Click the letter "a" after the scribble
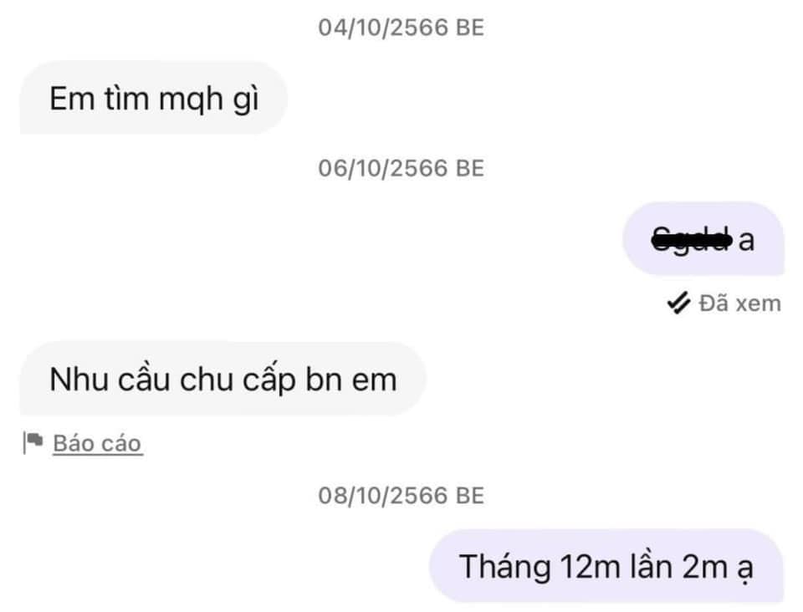 pyautogui.click(x=746, y=240)
